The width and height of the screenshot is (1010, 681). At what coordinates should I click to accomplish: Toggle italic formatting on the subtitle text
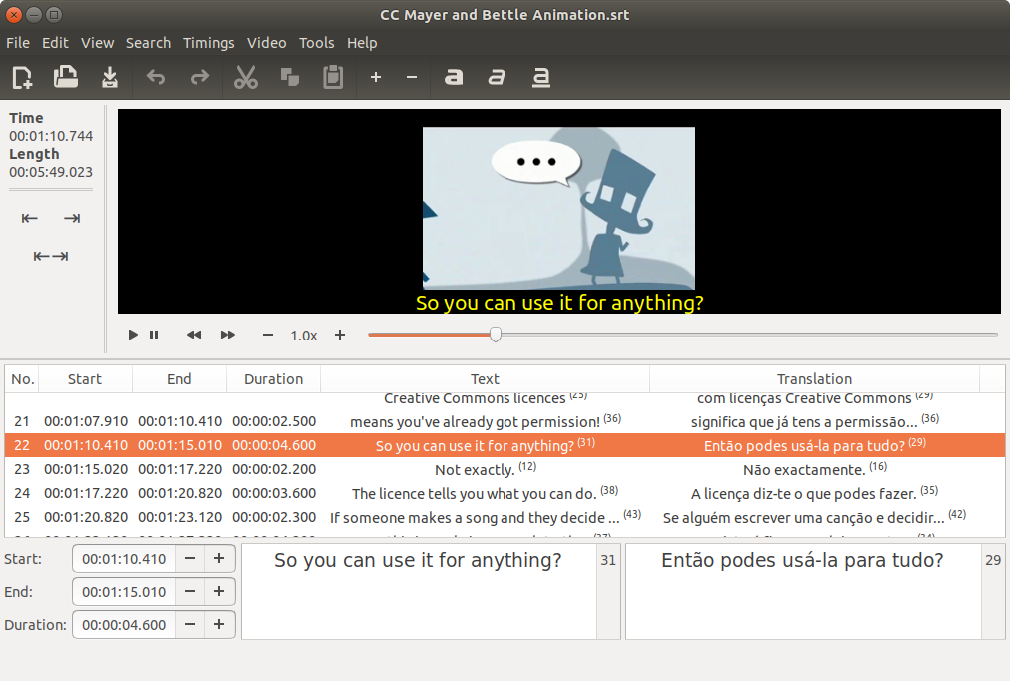tap(497, 77)
